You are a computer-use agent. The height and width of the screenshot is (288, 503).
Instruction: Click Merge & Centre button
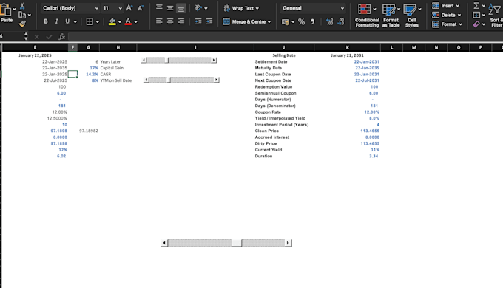(x=246, y=21)
